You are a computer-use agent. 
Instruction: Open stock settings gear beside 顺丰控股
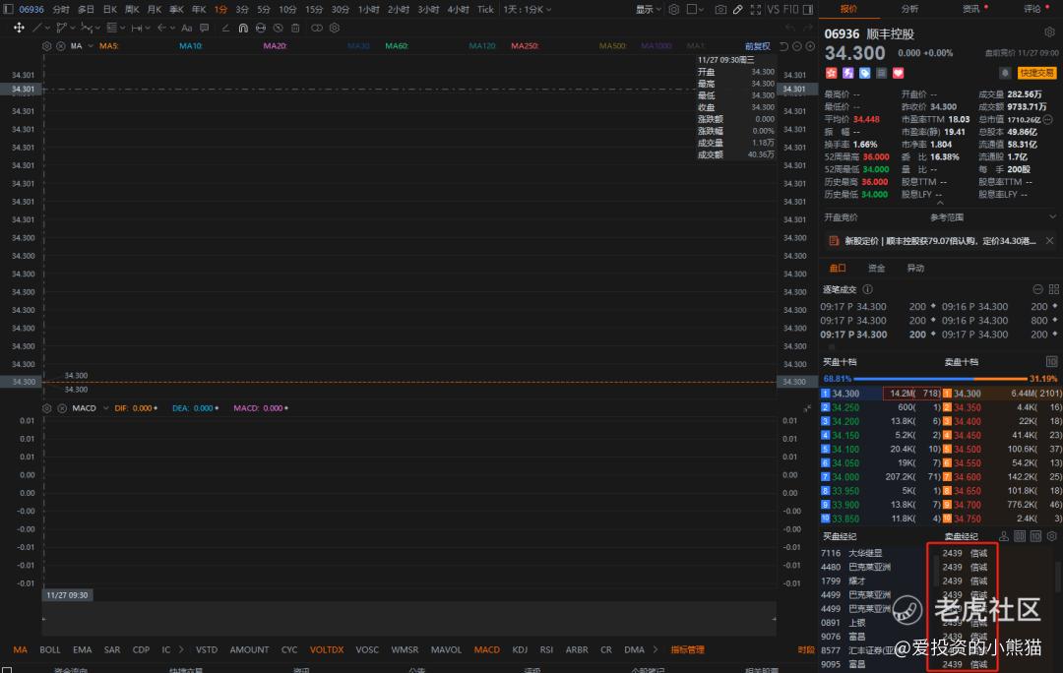coord(1049,32)
